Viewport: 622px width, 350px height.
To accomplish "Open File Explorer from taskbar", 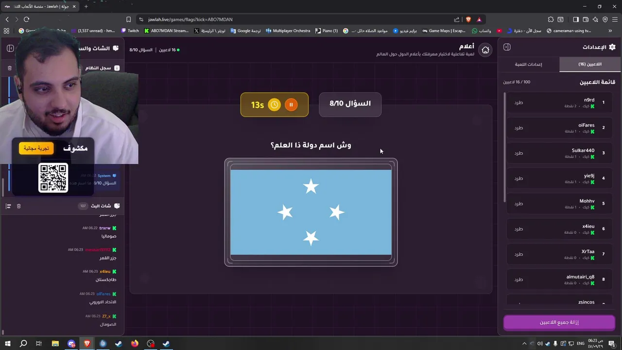I will pos(55,344).
